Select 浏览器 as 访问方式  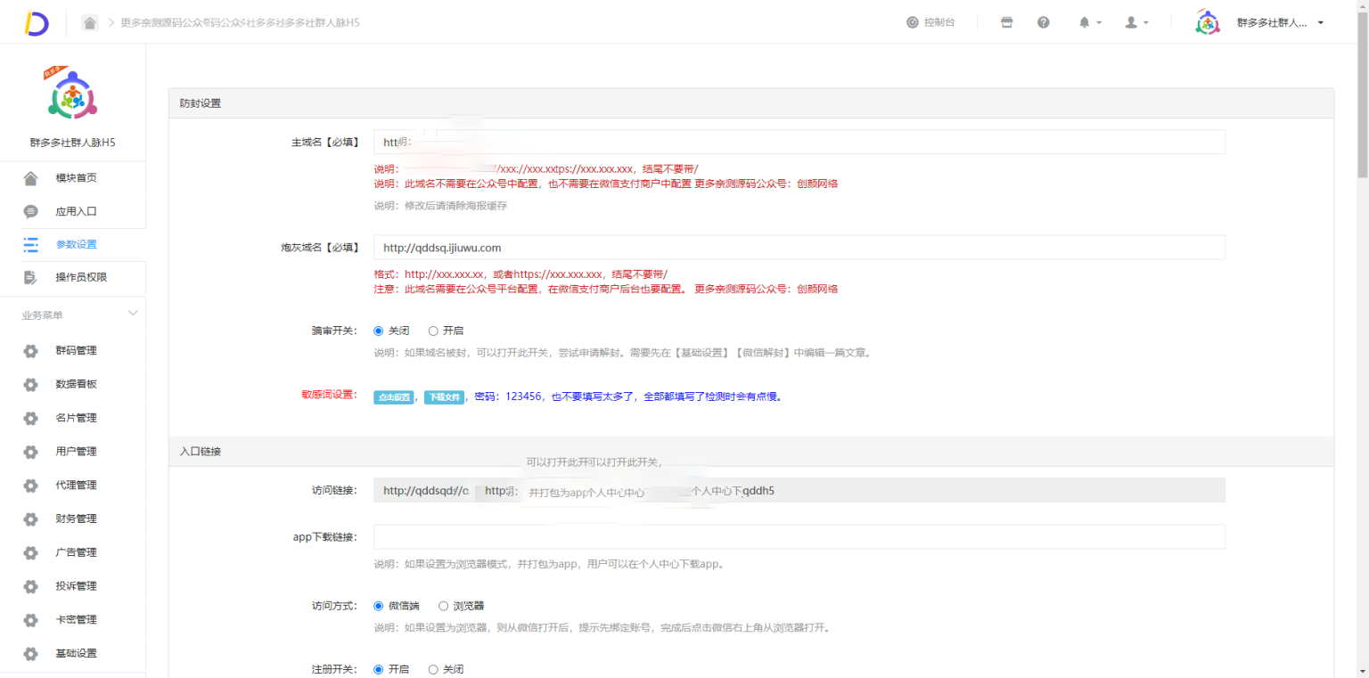point(443,606)
